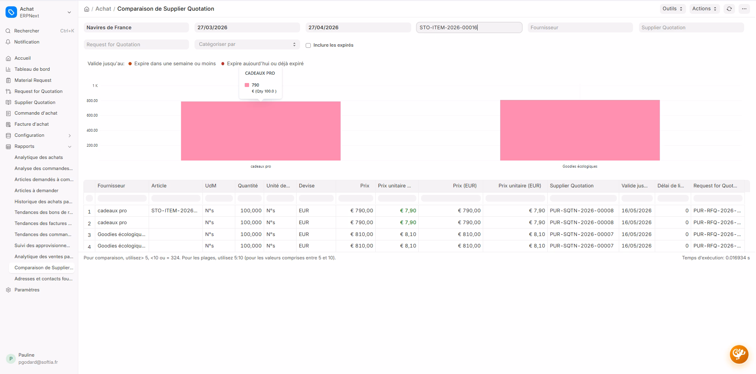Viewport: 756px width, 374px height.
Task: Toggle the Inclure les expirés checkbox
Action: pos(308,45)
